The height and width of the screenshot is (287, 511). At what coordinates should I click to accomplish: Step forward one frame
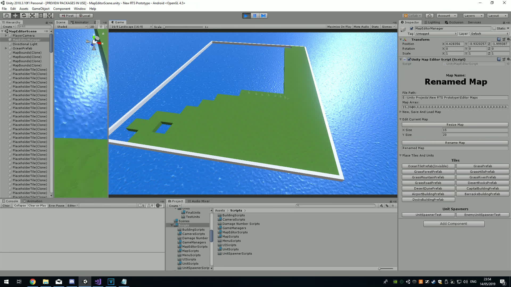click(263, 16)
